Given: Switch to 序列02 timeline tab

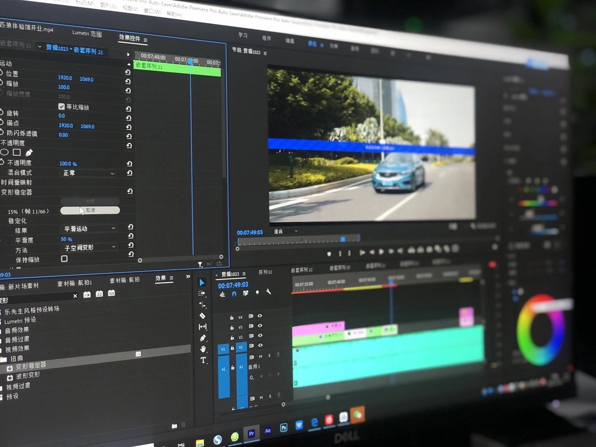Looking at the screenshot, I should [x=265, y=272].
